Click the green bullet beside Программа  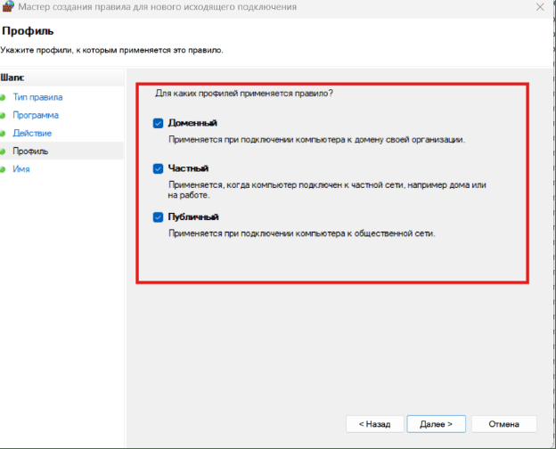pyautogui.click(x=4, y=115)
